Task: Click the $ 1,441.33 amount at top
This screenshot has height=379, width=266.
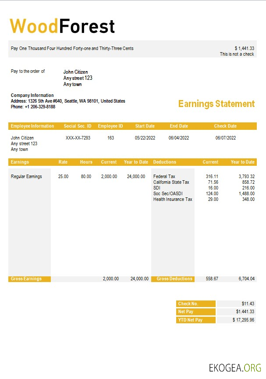Action: tap(244, 48)
